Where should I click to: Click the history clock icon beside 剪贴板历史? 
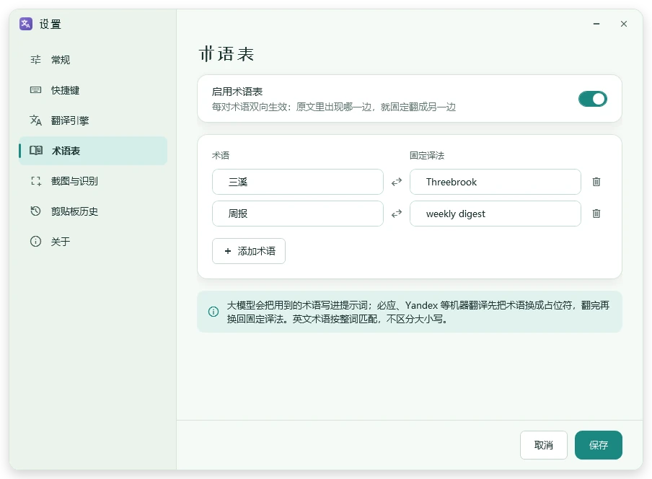coord(36,211)
